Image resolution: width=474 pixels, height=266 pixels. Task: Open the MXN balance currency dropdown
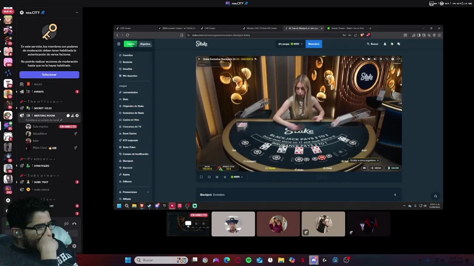point(291,44)
